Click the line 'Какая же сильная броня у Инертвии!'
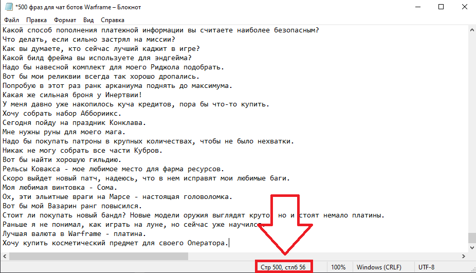The image size is (476, 273). [x=72, y=95]
